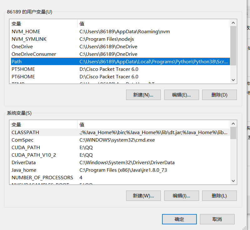Click value C:\Windows\System32\Drivers\DriverData
Screen dimensions: 250x230
[127, 162]
